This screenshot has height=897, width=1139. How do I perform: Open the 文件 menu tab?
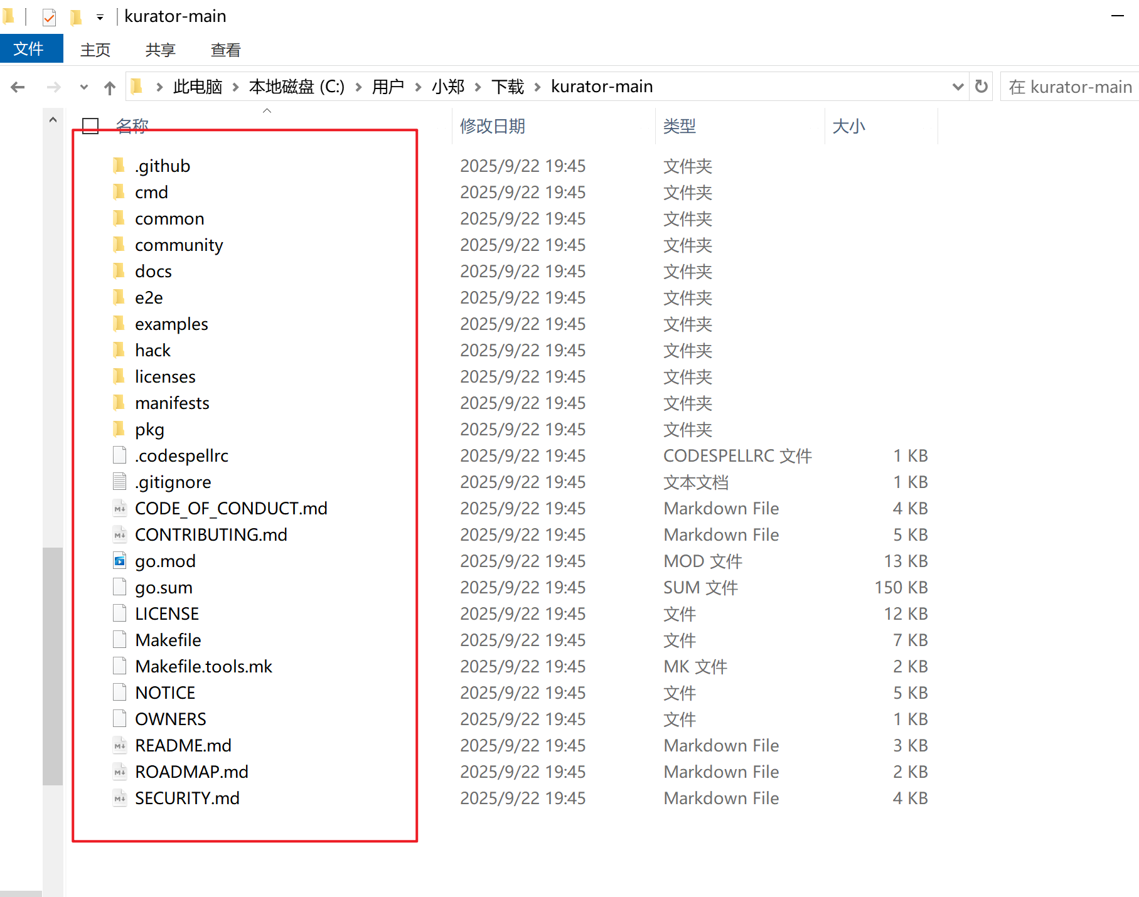coord(31,49)
